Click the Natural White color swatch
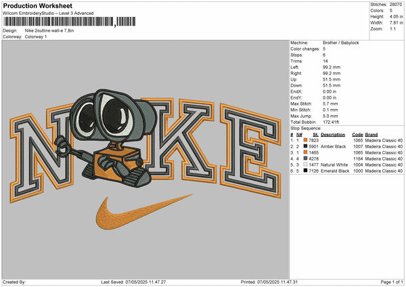 click(305, 164)
